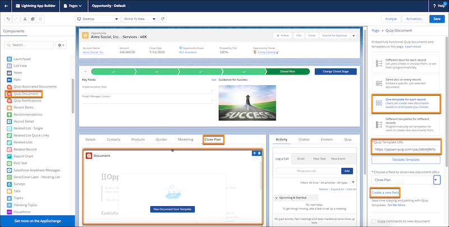Click the back arrow in the header
The height and width of the screenshot is (227, 449).
tap(6, 6)
